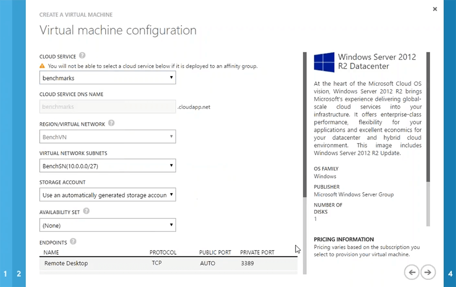Screen dimensions: 456x287
Task: Click the affinity group warning triangle icon
Action: (42, 66)
